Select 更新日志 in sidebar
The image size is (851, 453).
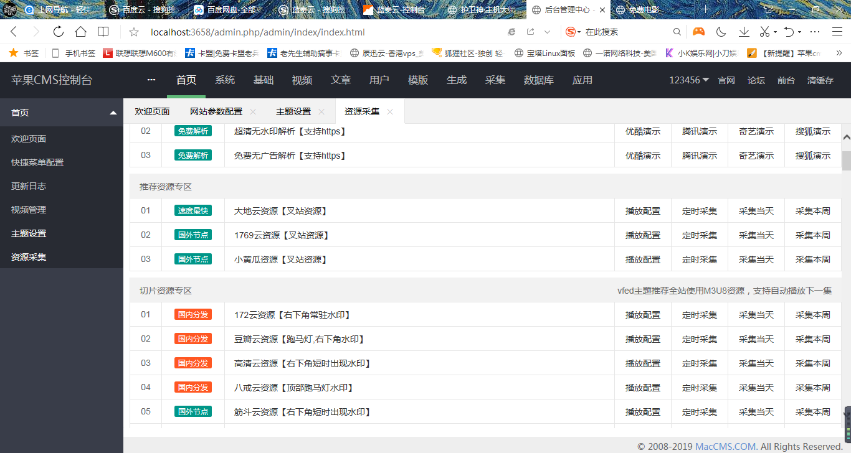tap(29, 186)
